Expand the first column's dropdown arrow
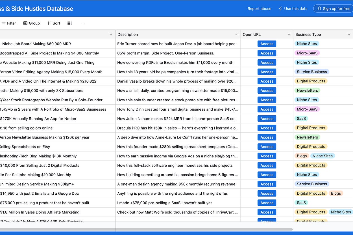 [x=111, y=34]
